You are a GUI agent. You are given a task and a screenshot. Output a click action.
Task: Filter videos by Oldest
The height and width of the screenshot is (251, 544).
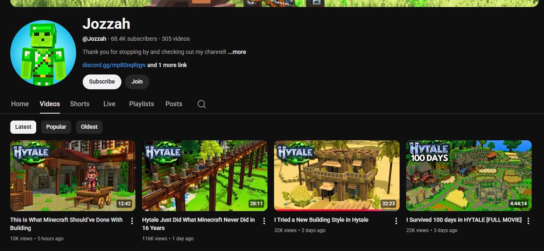[89, 127]
